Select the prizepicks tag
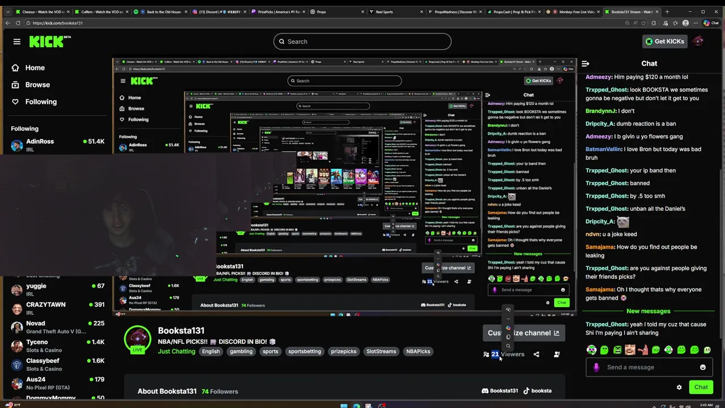The height and width of the screenshot is (408, 725). 344,351
